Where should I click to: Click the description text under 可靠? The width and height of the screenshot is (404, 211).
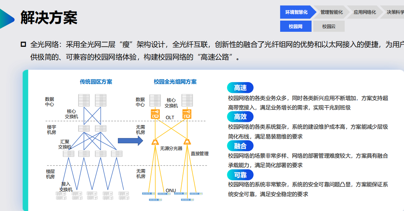308,189
